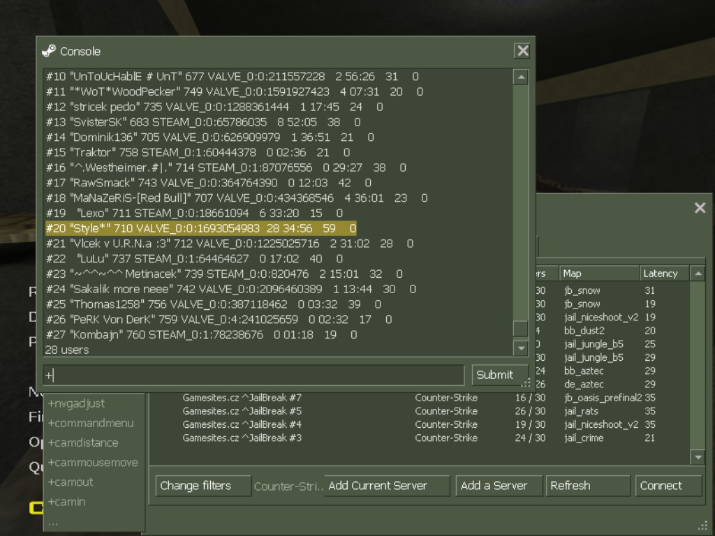Screen dimensions: 715x536
Task: Click the jail_crime map entry
Action: 584,438
